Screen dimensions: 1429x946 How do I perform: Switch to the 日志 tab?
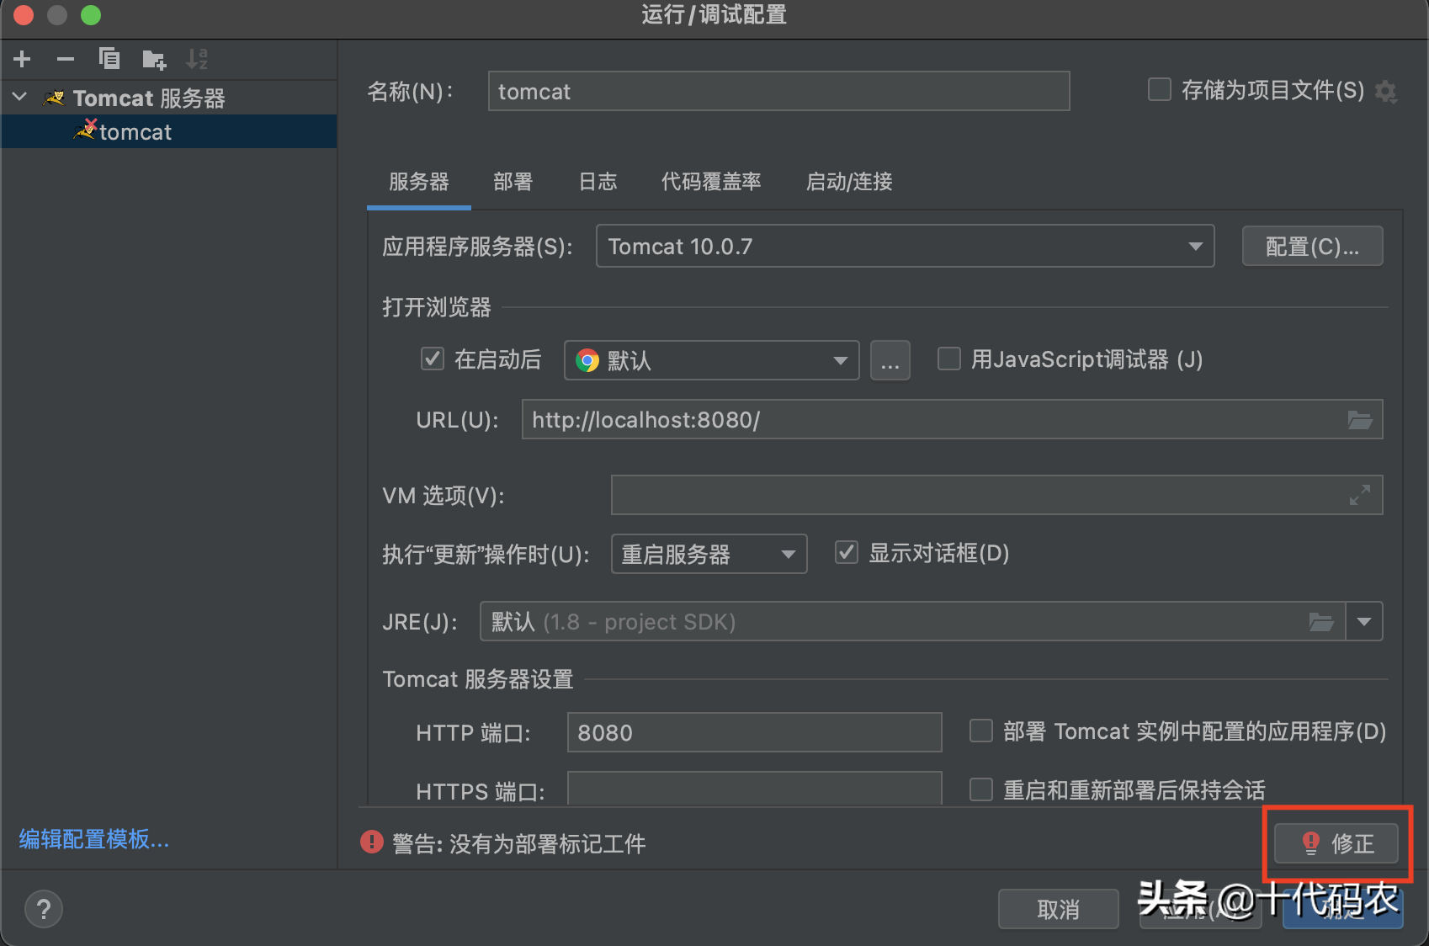point(598,182)
